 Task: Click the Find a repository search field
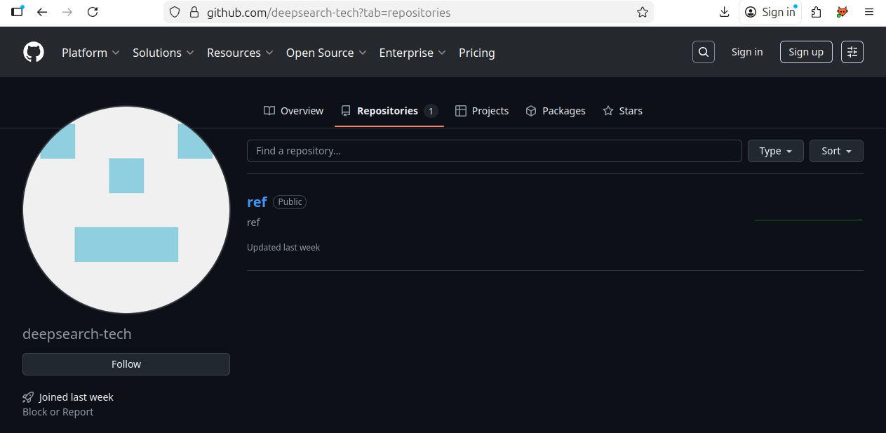(494, 151)
